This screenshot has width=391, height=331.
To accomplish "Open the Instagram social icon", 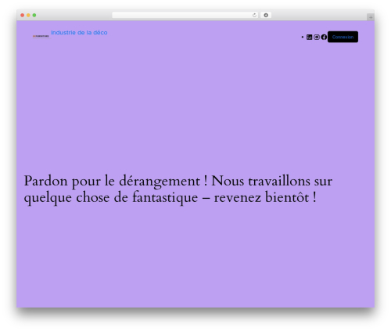I will tap(317, 37).
